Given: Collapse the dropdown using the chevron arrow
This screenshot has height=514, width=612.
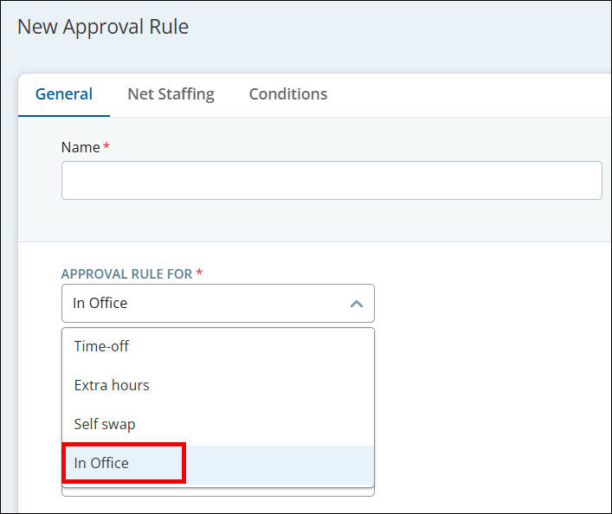Looking at the screenshot, I should coord(356,304).
